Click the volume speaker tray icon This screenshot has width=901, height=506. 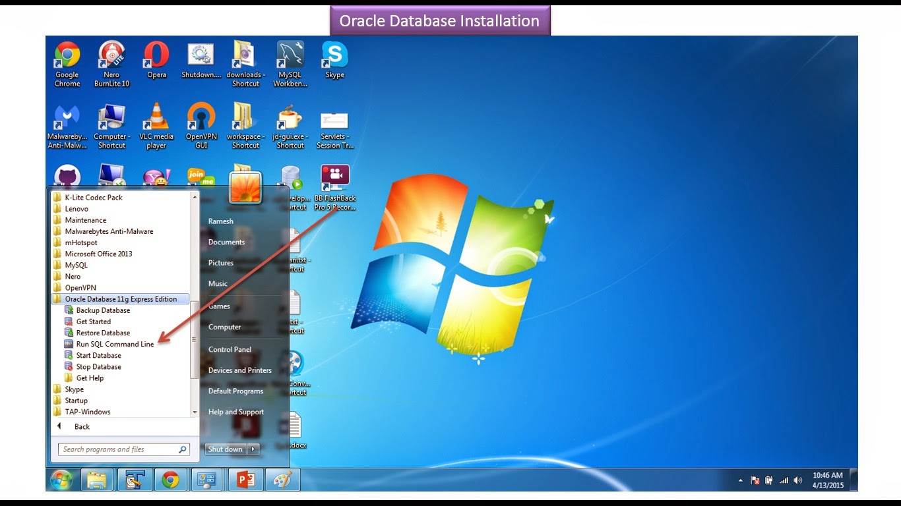798,480
